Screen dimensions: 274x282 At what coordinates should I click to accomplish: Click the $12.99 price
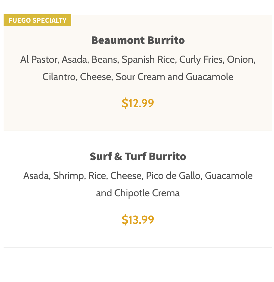[x=138, y=103]
